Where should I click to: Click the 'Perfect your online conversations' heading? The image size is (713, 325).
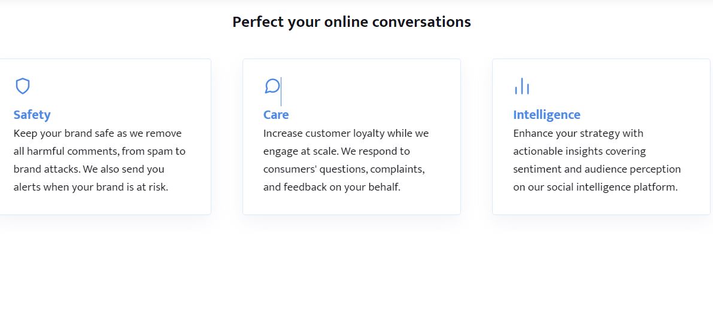351,22
